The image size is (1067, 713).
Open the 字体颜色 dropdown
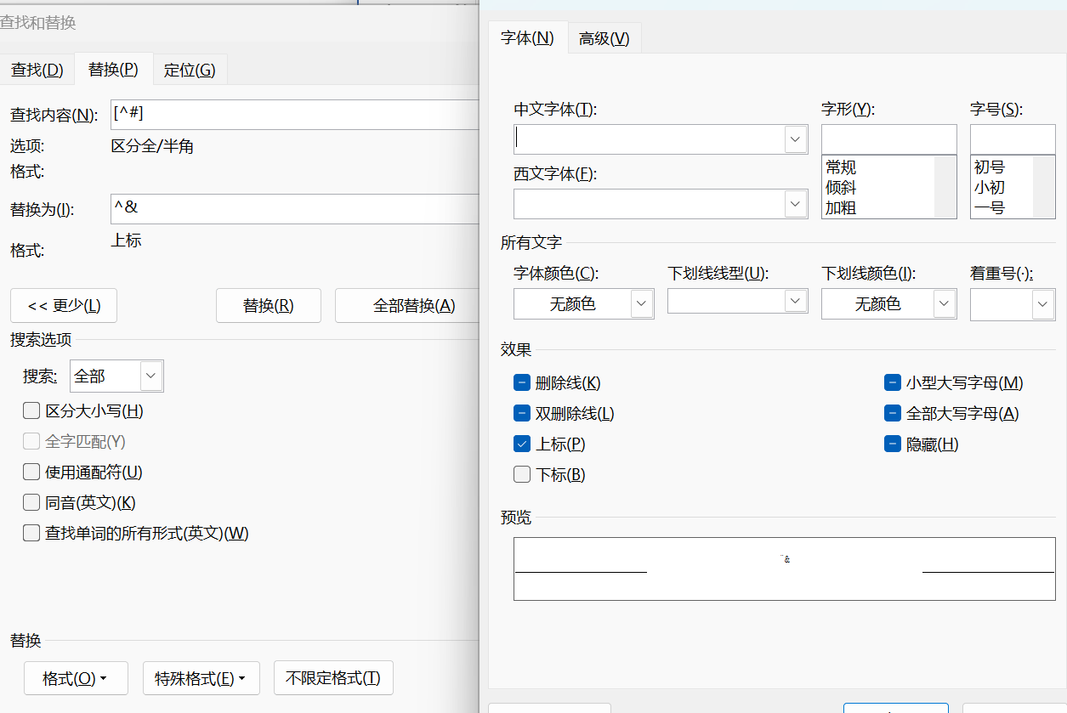(x=642, y=303)
